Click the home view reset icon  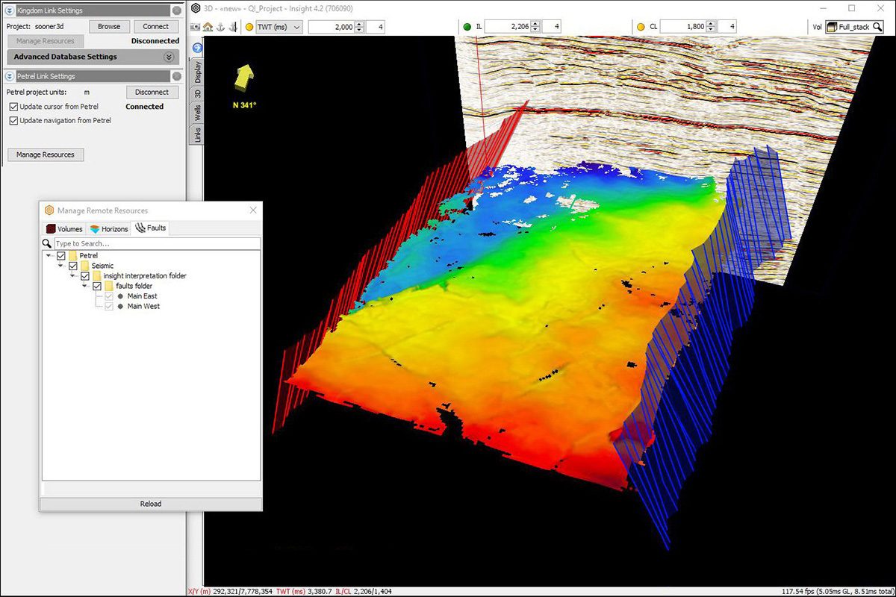pos(208,27)
